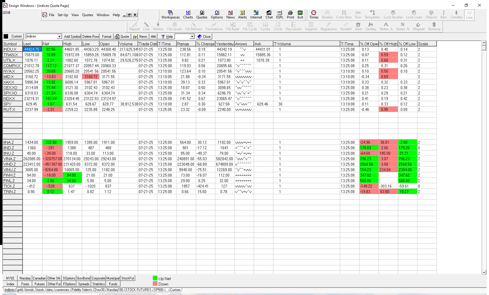This screenshot has height=295, width=489.
Task: Select the Nasdaq category button
Action: click(x=25, y=278)
